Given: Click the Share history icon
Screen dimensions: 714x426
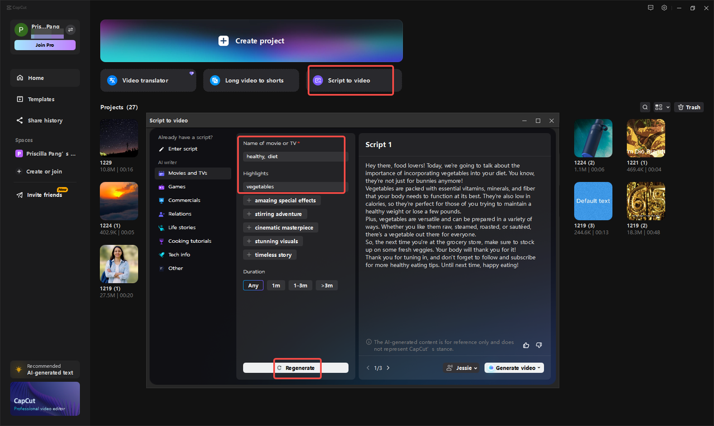Looking at the screenshot, I should tap(20, 121).
